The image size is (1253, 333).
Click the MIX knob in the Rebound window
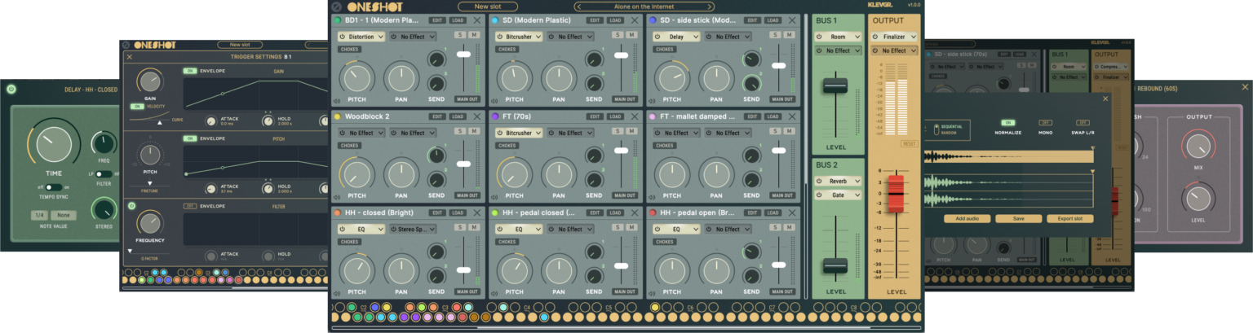[1198, 146]
